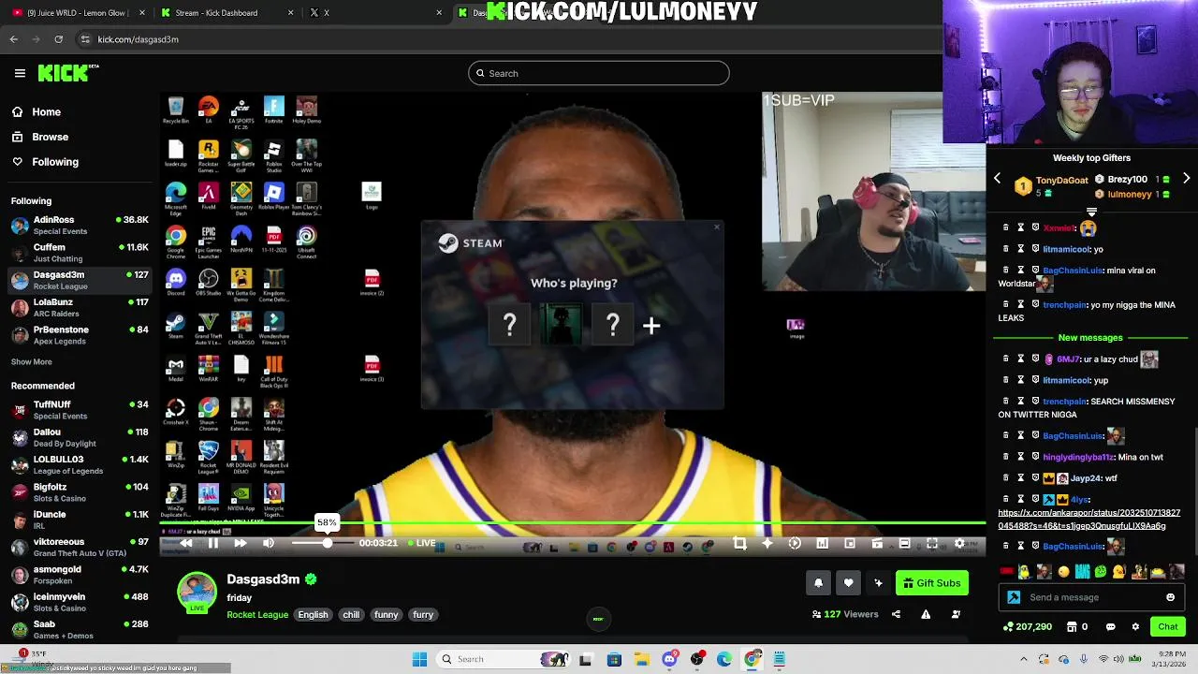Expand the system tray hidden icons chevron
1198x674 pixels.
click(1023, 659)
